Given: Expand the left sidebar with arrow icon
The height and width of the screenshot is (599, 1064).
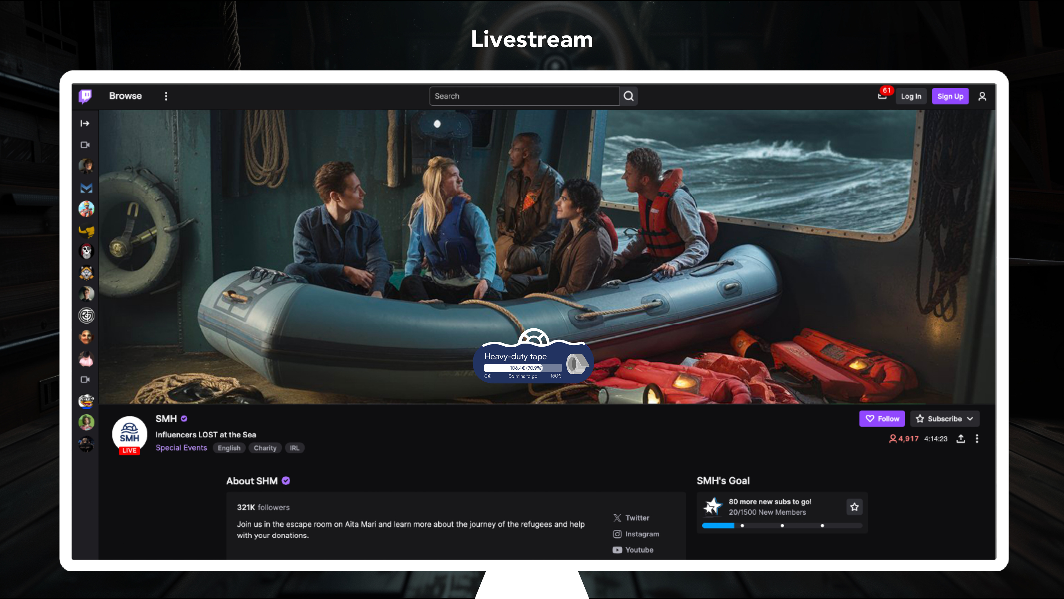Looking at the screenshot, I should (x=85, y=123).
